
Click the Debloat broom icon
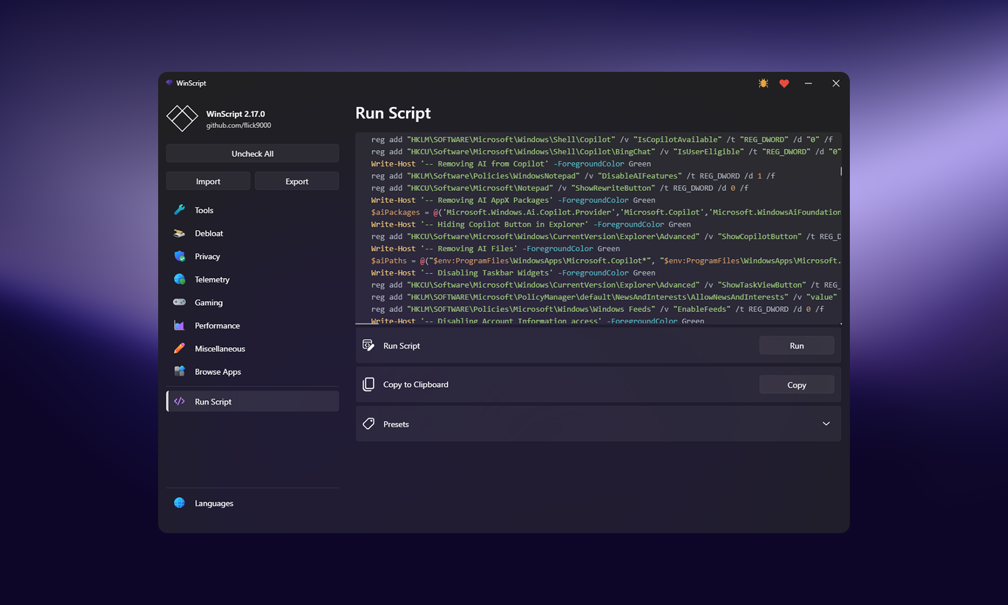(180, 233)
